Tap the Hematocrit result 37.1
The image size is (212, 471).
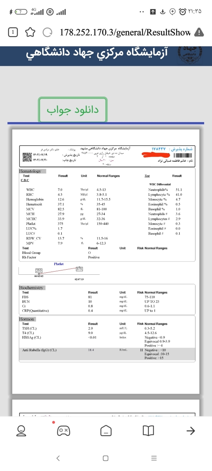(61, 204)
